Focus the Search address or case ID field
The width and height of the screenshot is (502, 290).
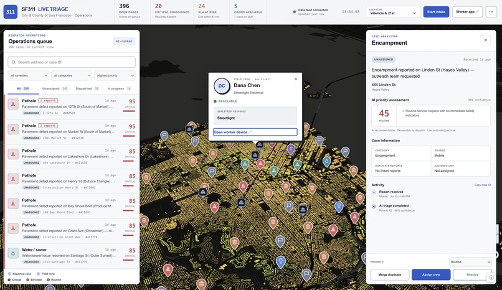point(72,62)
